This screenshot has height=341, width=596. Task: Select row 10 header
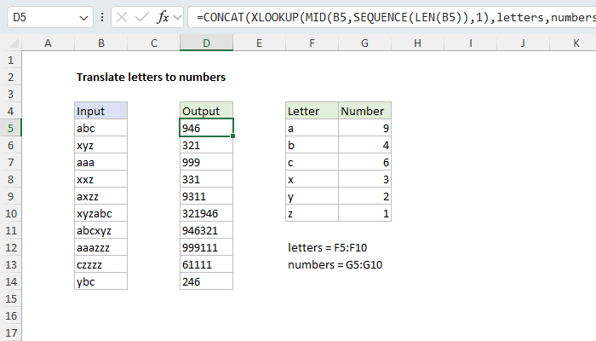[x=10, y=213]
